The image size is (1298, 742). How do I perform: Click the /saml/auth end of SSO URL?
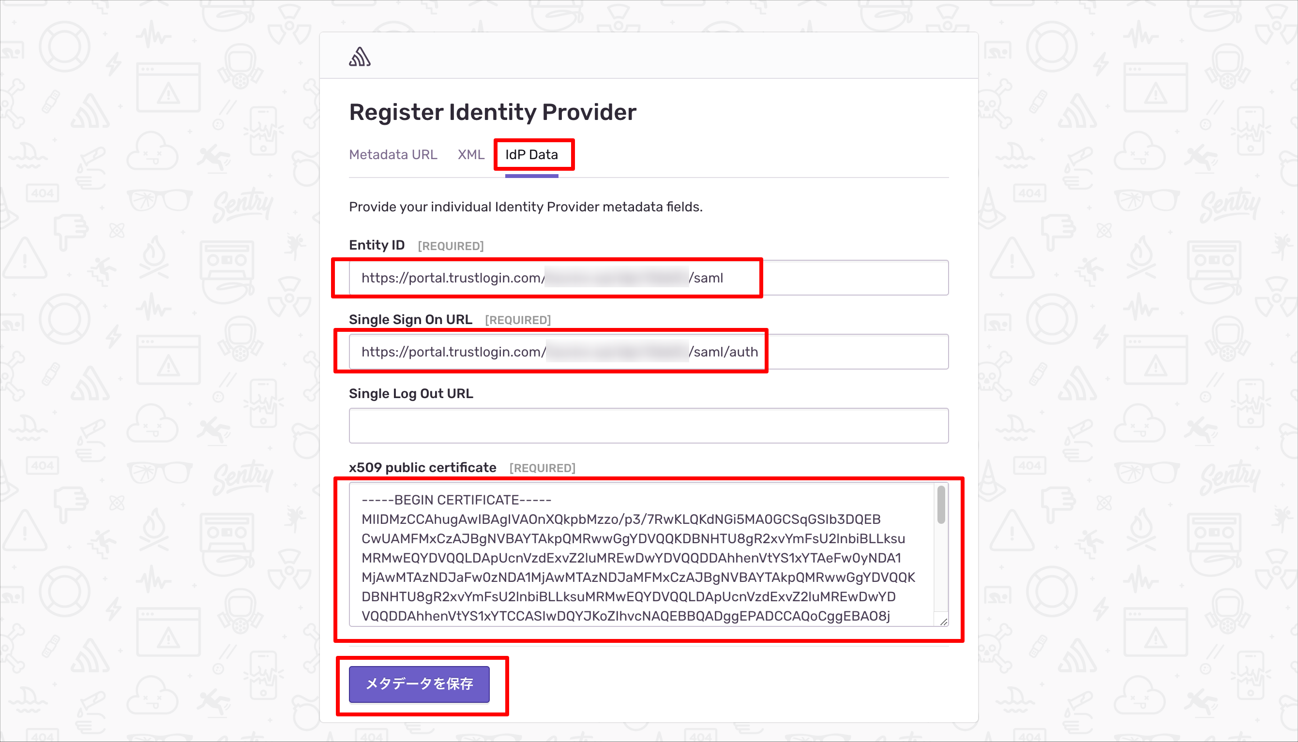pyautogui.click(x=724, y=352)
